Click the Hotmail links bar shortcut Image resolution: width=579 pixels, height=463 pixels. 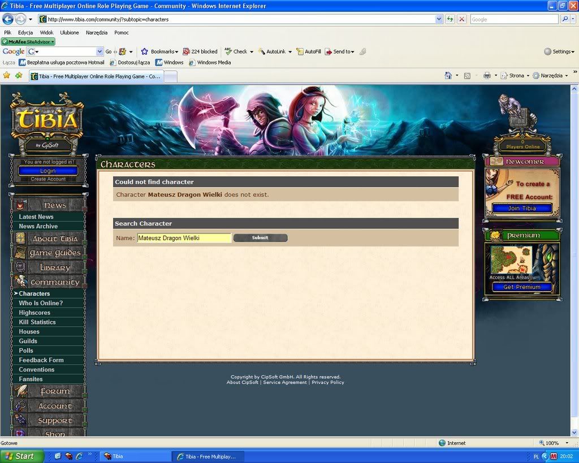click(62, 62)
